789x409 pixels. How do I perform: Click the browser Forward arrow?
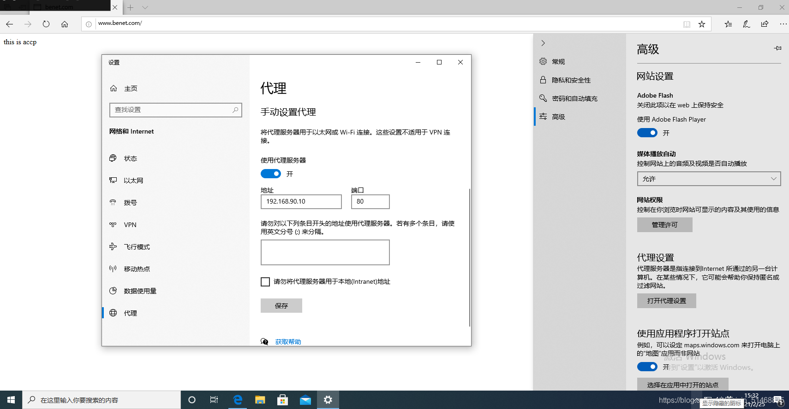(28, 24)
